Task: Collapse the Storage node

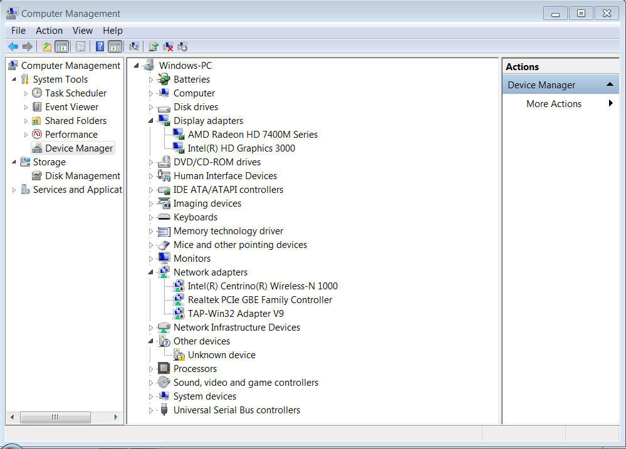Action: [x=14, y=162]
